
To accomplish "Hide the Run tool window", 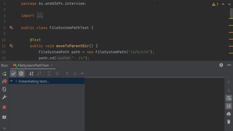I will (229, 65).
